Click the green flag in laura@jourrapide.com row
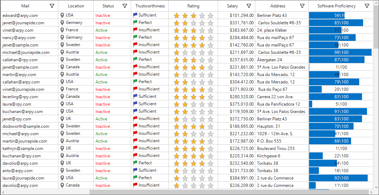The height and width of the screenshot is (195, 379). (135, 178)
